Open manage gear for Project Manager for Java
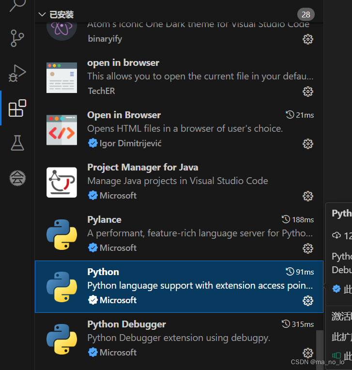352x370 pixels. click(x=308, y=196)
